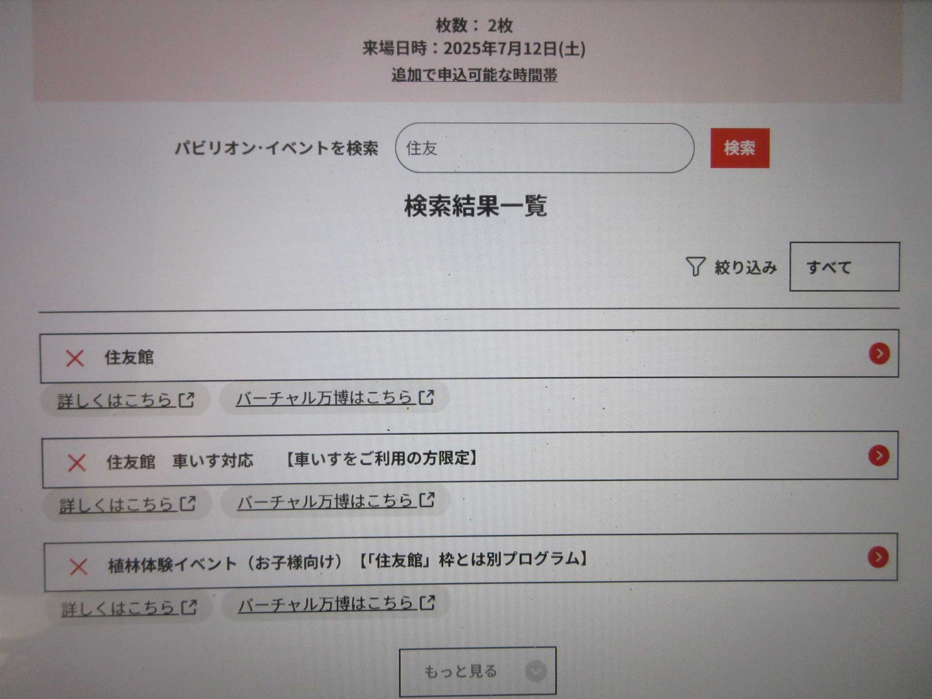Select the 住友館 result row title

point(129,357)
